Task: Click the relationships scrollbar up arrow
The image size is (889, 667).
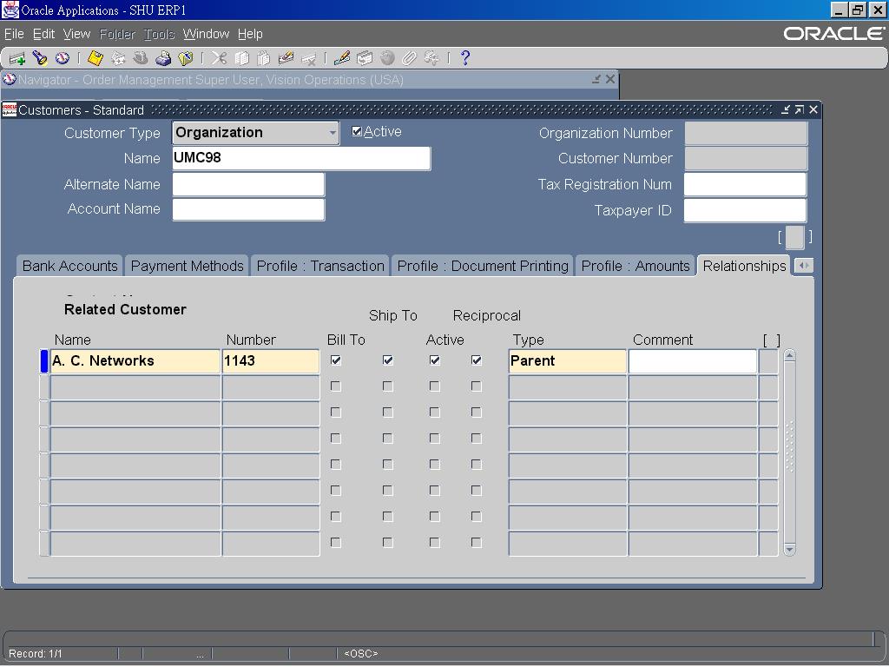Action: click(x=789, y=356)
